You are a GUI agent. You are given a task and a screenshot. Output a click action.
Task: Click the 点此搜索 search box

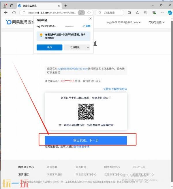(109, 13)
